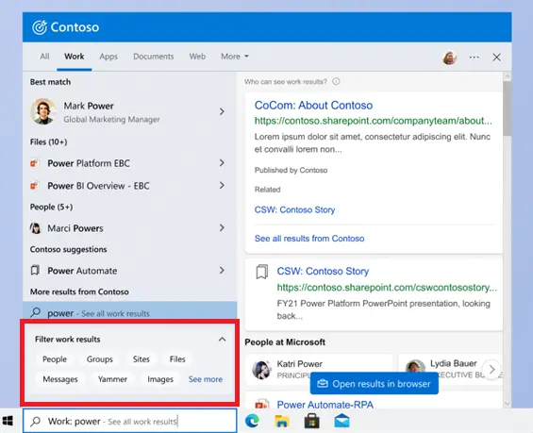
Task: Open Microsoft Edge from the taskbar
Action: (252, 421)
